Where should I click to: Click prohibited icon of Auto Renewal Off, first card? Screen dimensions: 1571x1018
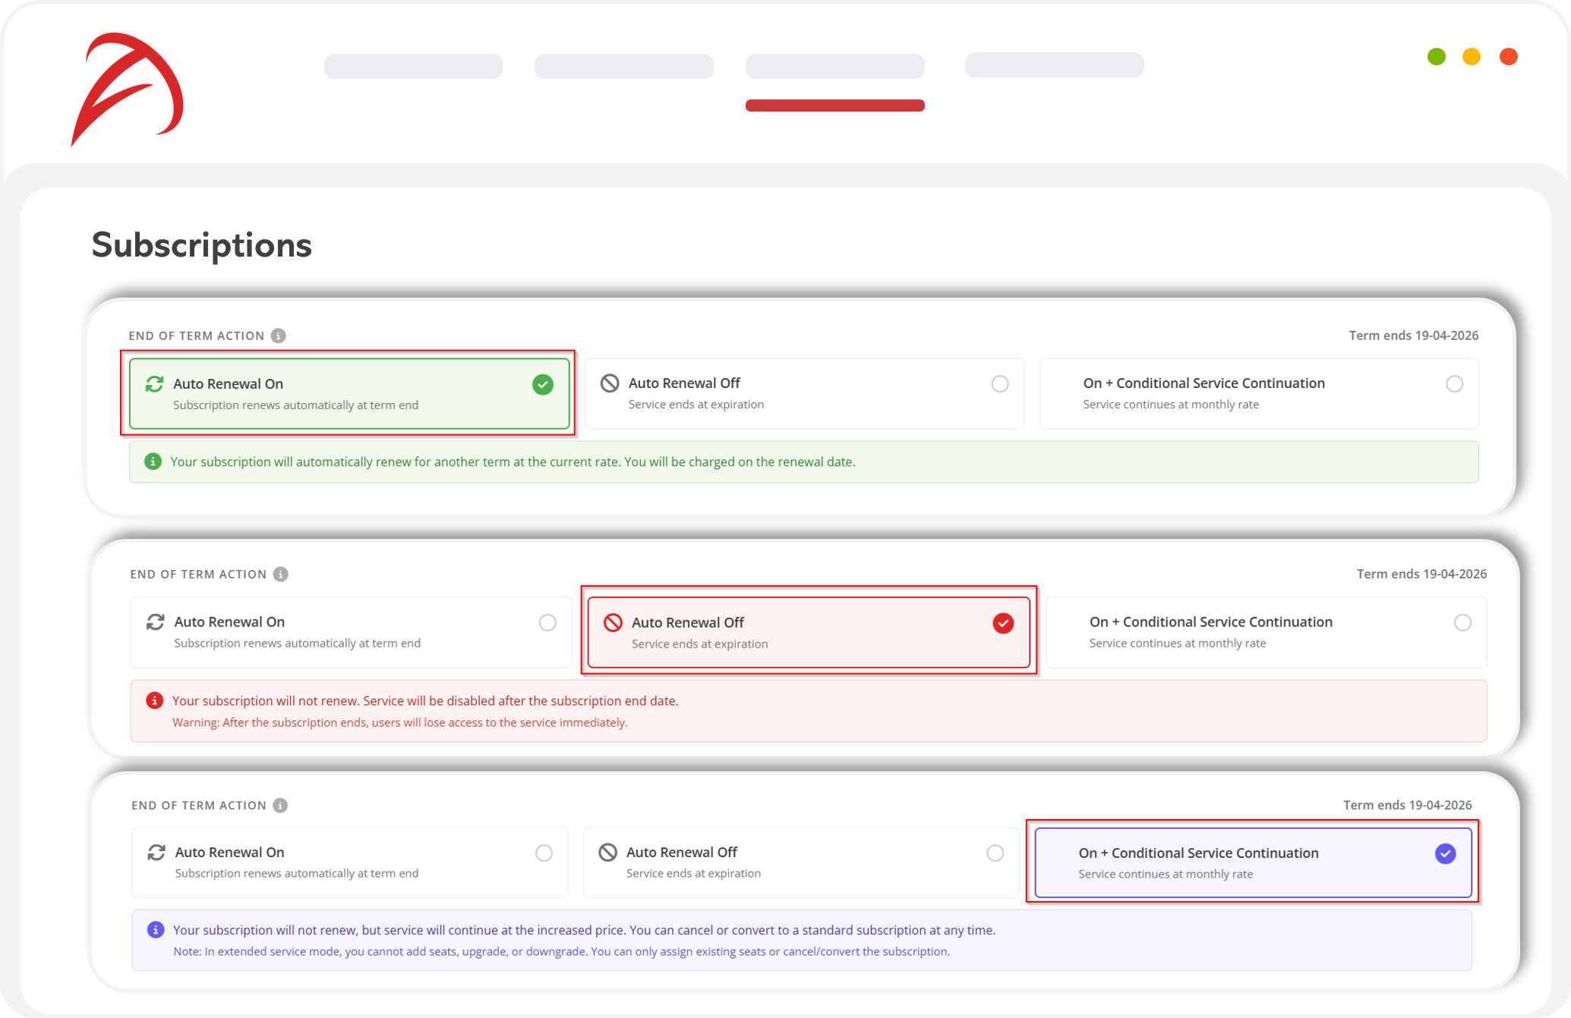610,383
